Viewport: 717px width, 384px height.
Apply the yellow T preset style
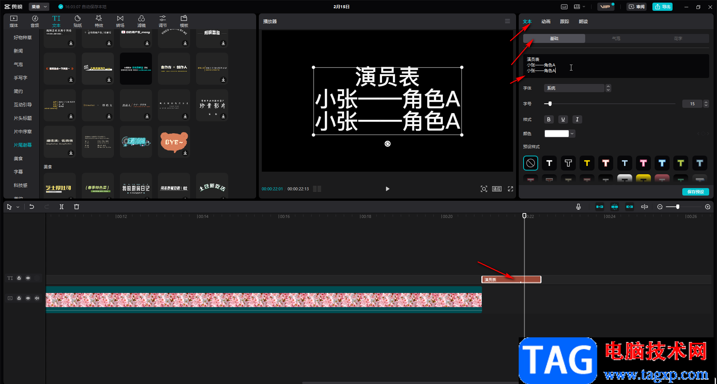[x=587, y=163]
